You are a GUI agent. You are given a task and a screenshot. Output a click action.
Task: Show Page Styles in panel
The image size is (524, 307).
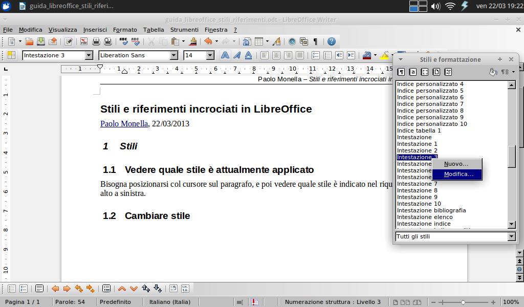(436, 72)
